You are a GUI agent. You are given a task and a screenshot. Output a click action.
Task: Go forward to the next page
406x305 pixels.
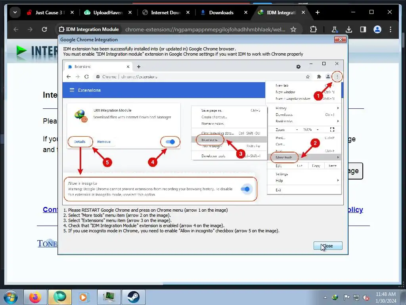(30, 29)
